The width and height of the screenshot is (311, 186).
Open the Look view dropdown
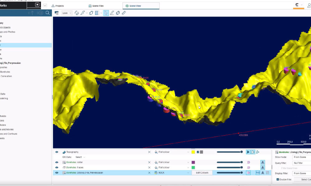coord(67,13)
